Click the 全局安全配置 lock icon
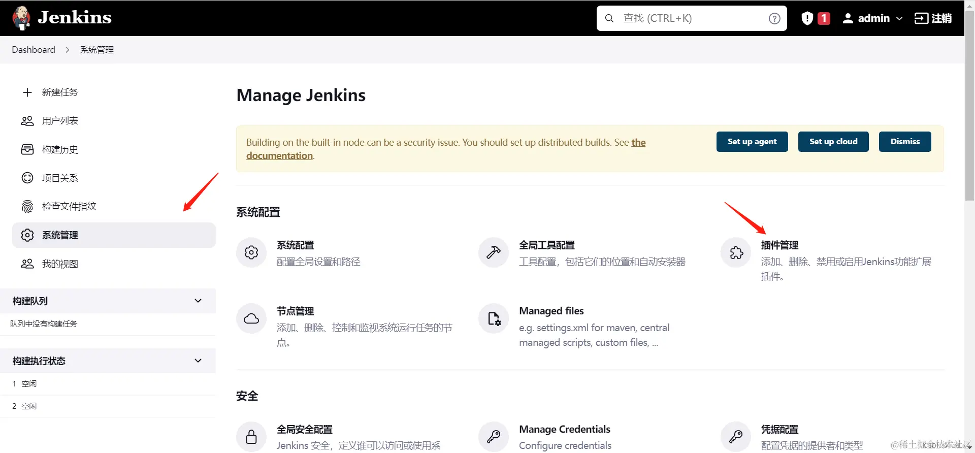This screenshot has height=453, width=975. pyautogui.click(x=251, y=437)
